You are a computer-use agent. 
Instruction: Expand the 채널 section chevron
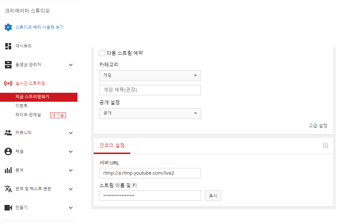pyautogui.click(x=71, y=152)
